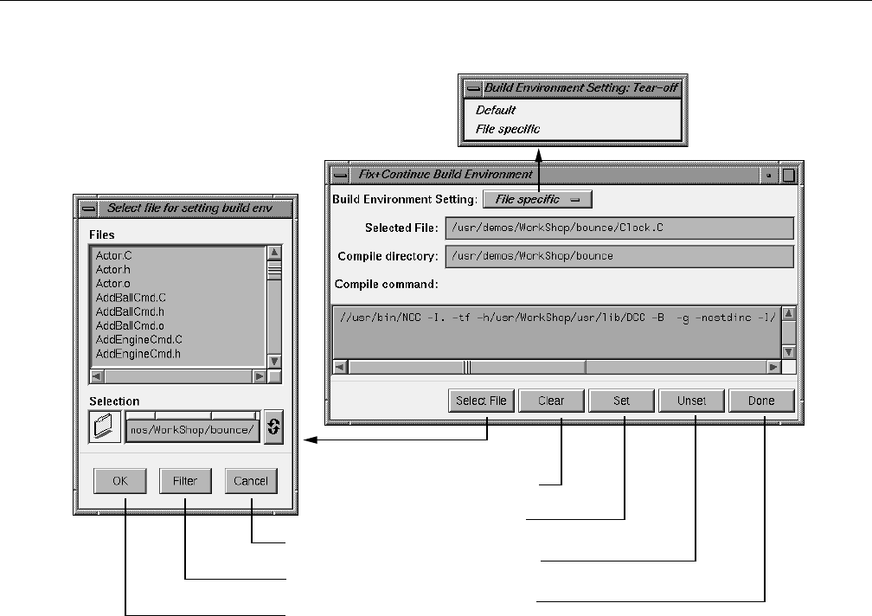The width and height of the screenshot is (872, 616).
Task: Click the Selection path text field
Action: pos(192,430)
